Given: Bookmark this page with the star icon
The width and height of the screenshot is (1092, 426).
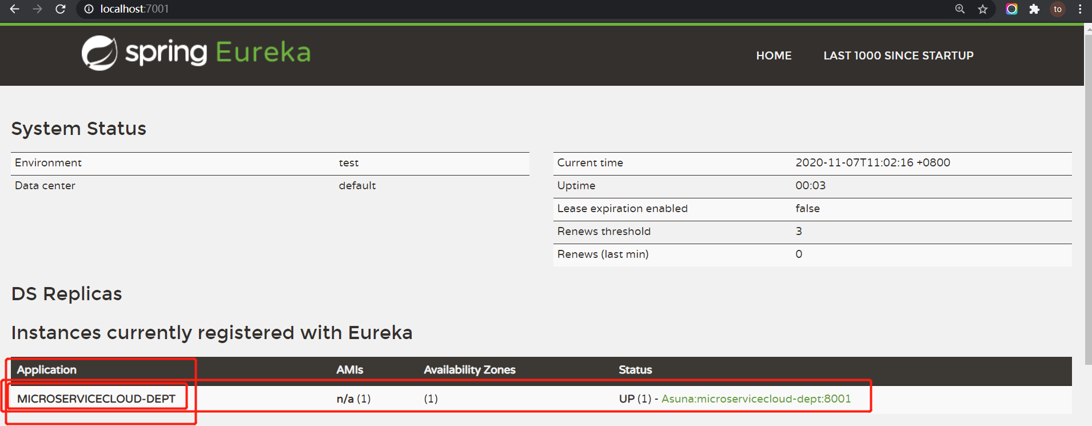Looking at the screenshot, I should tap(983, 9).
